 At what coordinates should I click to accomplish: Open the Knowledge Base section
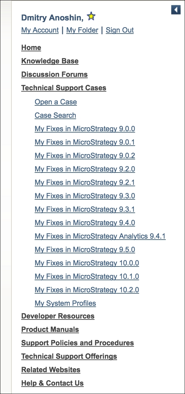pyautogui.click(x=50, y=61)
